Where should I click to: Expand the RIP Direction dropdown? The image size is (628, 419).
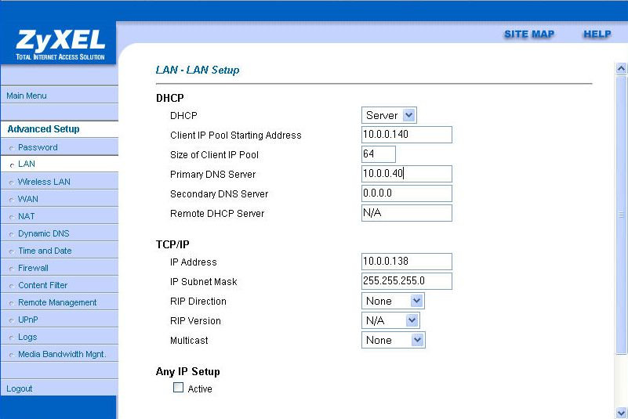tap(394, 301)
